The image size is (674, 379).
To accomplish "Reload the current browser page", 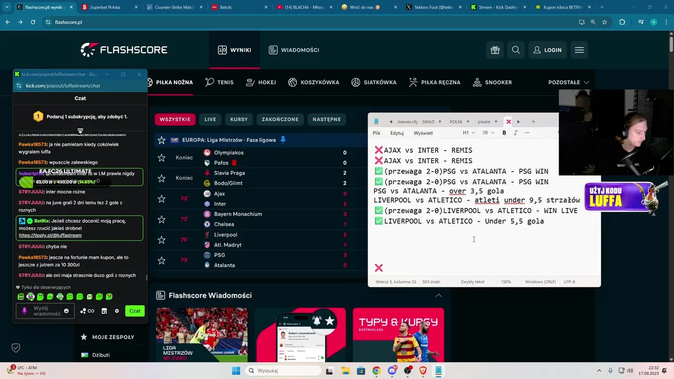I will 33,22.
